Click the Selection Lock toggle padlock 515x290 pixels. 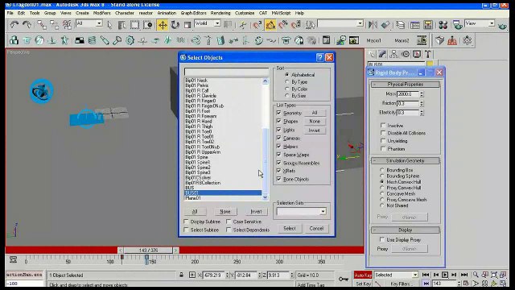(x=181, y=275)
